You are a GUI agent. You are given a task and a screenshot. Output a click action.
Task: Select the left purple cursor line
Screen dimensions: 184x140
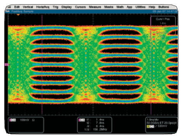42,65
